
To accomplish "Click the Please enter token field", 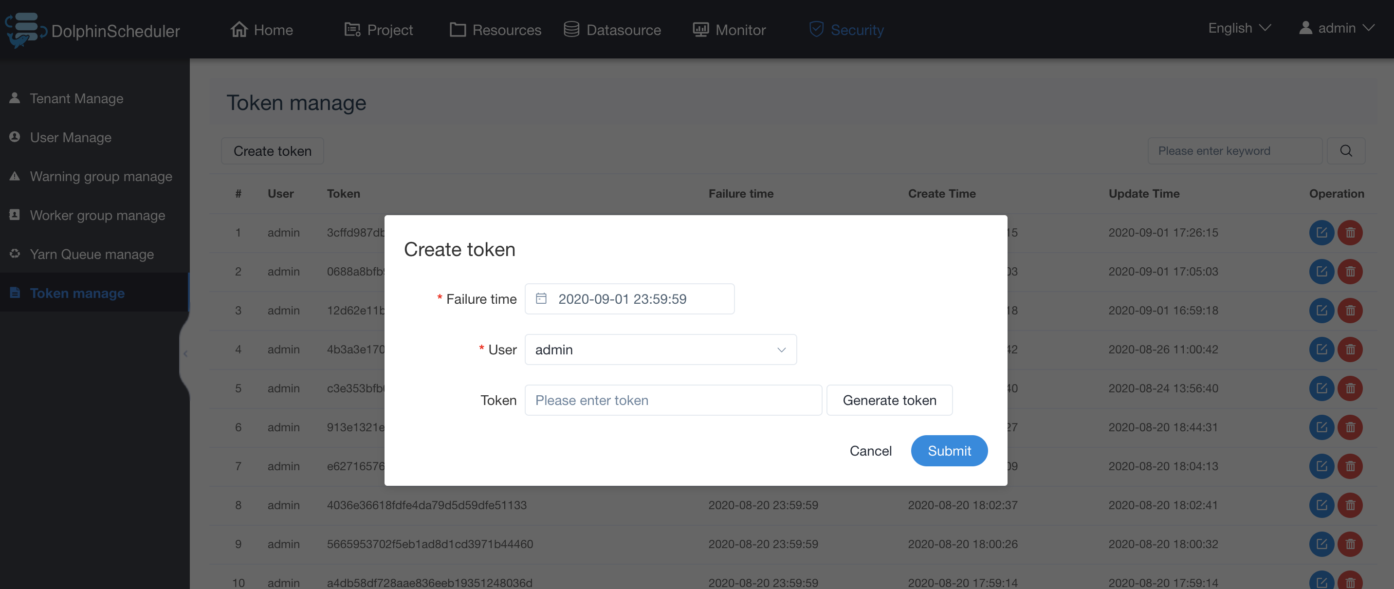I will (x=673, y=400).
